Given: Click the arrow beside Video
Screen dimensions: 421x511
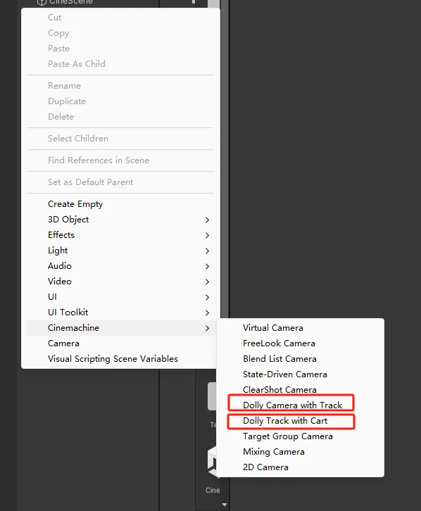Looking at the screenshot, I should click(x=207, y=282).
